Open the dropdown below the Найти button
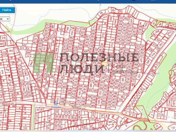Image resolution: width=176 pixels, height=132 pixels. (4, 19)
